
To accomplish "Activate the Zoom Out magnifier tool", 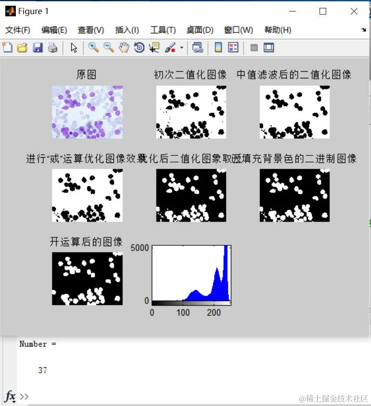I will pyautogui.click(x=109, y=48).
